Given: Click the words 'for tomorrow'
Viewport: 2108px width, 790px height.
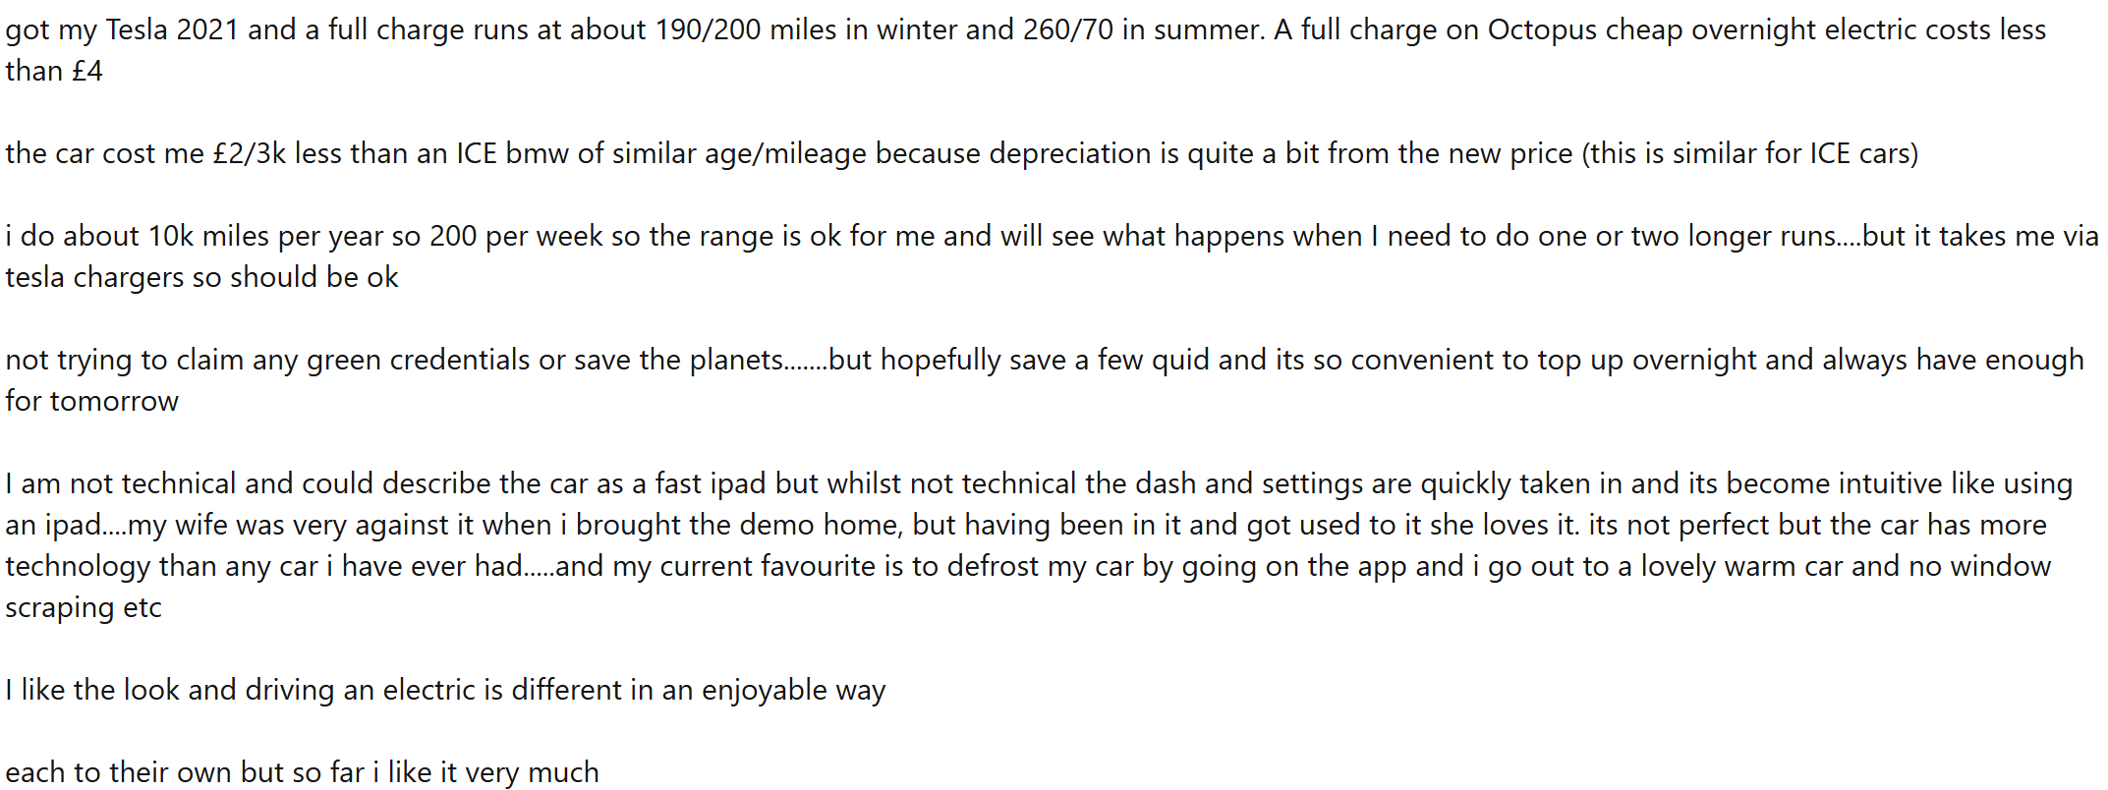Looking at the screenshot, I should tap(91, 402).
